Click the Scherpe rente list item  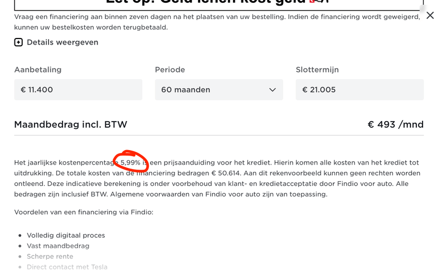(x=50, y=257)
